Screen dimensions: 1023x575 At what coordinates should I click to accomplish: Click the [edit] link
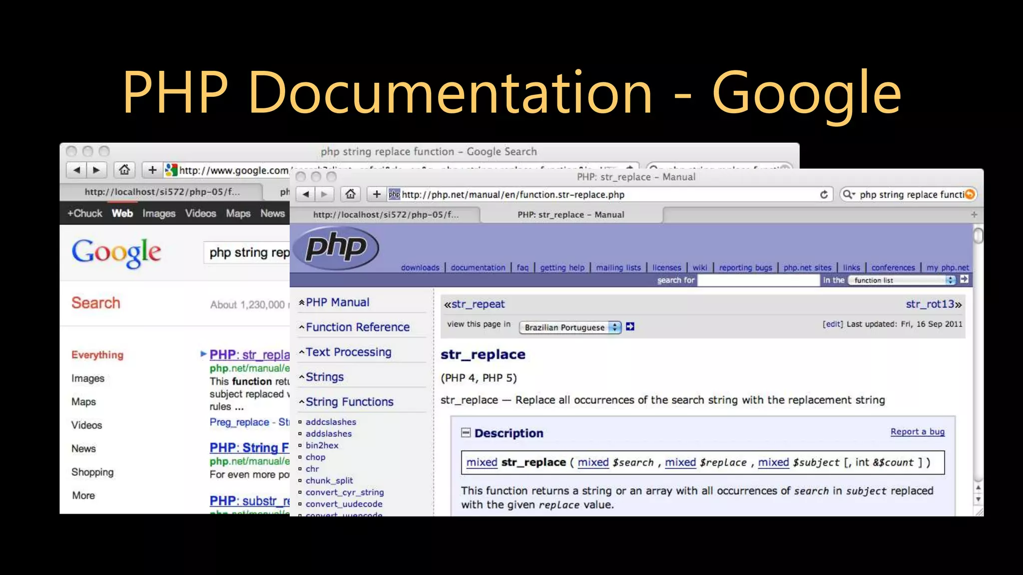click(833, 324)
